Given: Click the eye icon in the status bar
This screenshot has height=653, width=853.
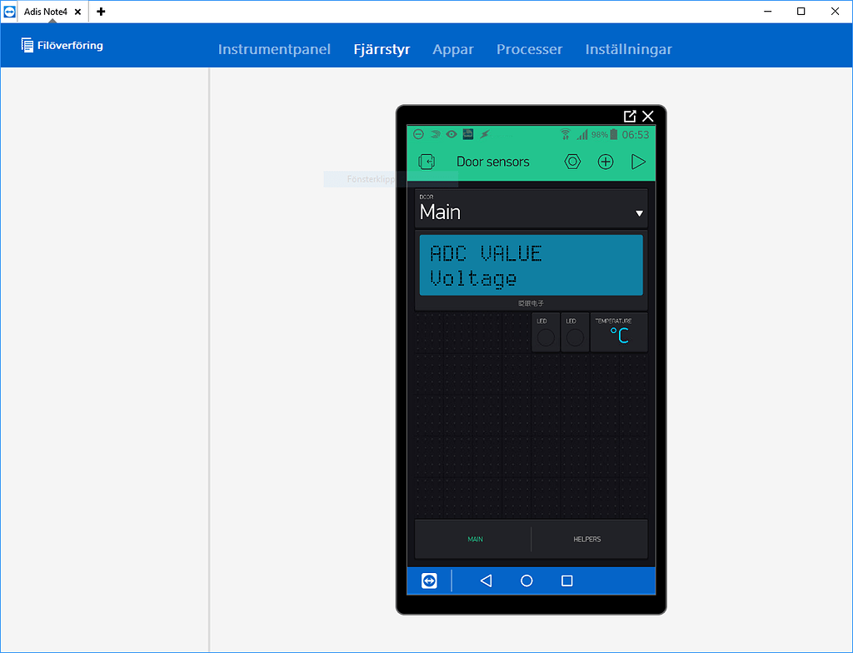Looking at the screenshot, I should click(x=451, y=133).
